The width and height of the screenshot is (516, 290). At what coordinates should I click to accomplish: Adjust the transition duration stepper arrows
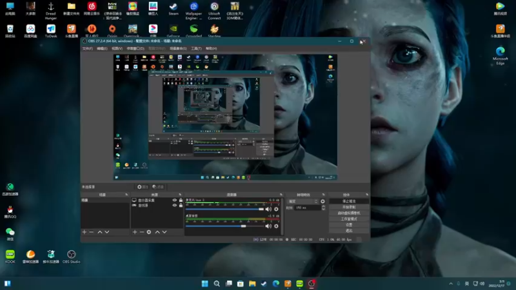[x=323, y=208]
